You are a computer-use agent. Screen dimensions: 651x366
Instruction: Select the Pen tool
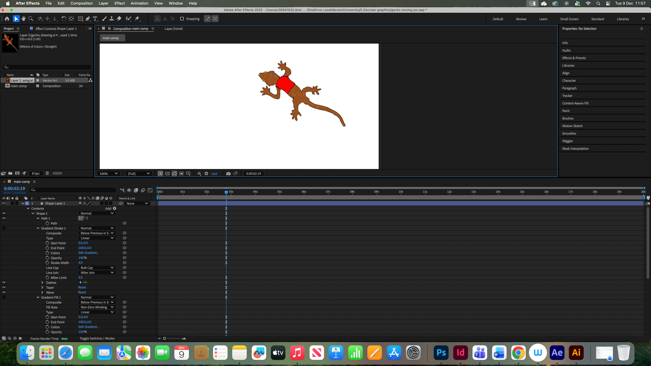click(x=88, y=19)
